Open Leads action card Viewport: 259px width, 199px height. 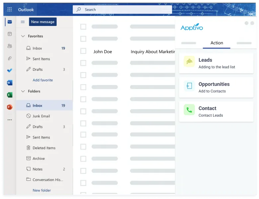coord(216,63)
